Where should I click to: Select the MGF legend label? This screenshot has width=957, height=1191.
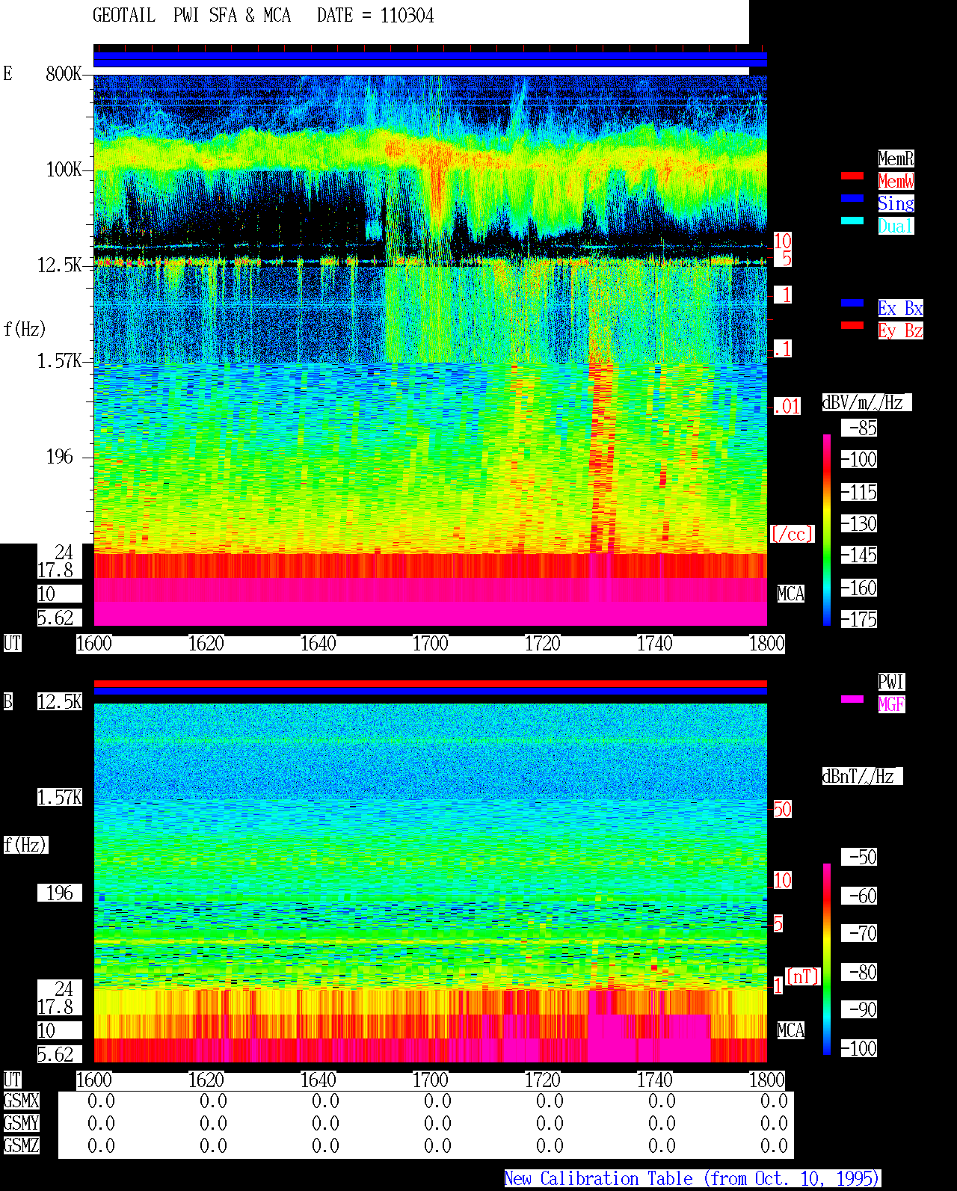[x=891, y=704]
